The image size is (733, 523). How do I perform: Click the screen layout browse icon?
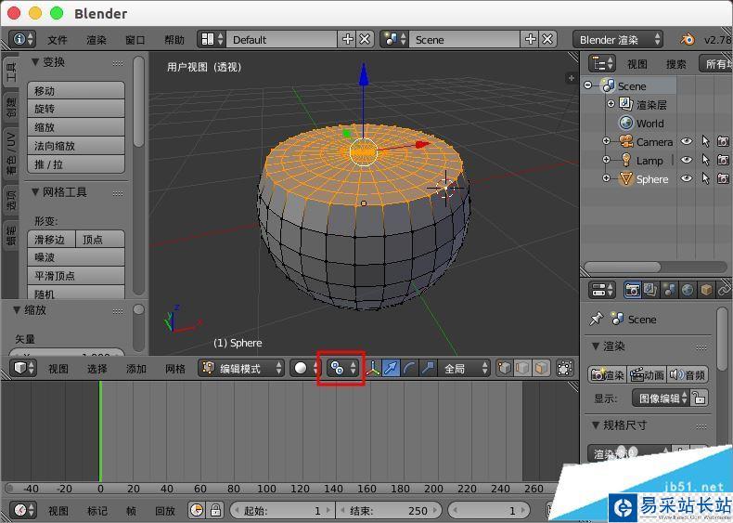point(212,39)
